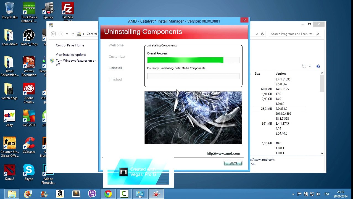
Task: Click Up arrow in Control Panel navigation
Action: (73, 34)
